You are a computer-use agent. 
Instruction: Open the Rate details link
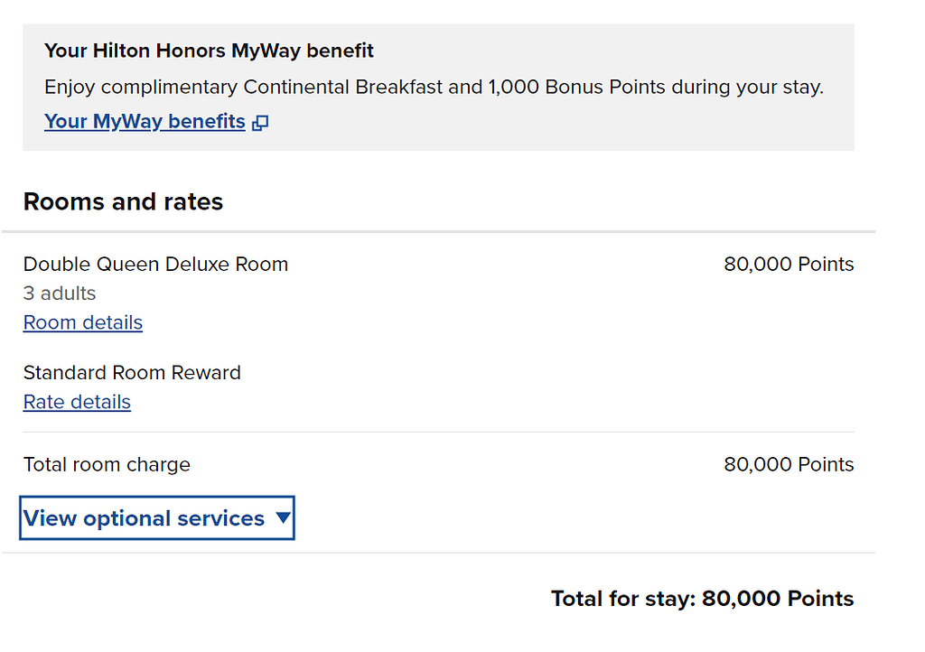[x=77, y=403]
